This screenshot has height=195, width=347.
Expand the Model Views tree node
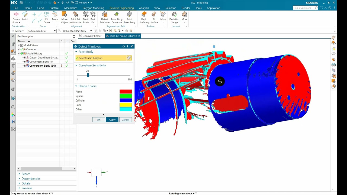tap(19, 45)
